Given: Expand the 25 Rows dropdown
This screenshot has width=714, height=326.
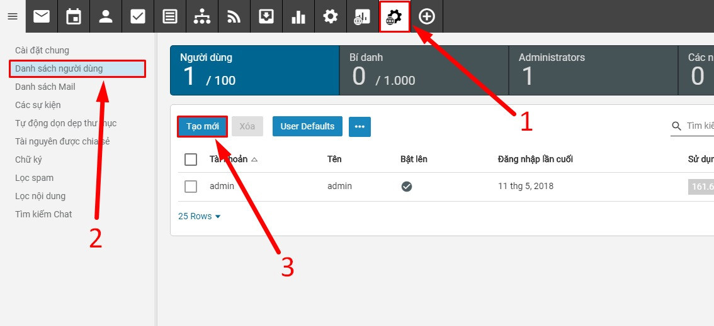Looking at the screenshot, I should click(x=199, y=216).
